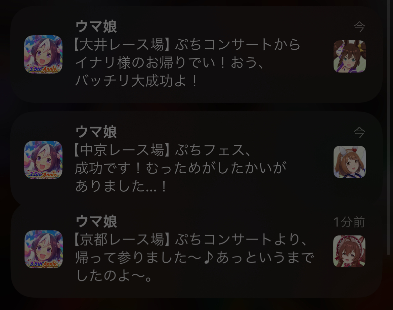Tap the 今 timestamp on the Chukyo notification
Screen dimensions: 393x310
pyautogui.click(x=359, y=132)
